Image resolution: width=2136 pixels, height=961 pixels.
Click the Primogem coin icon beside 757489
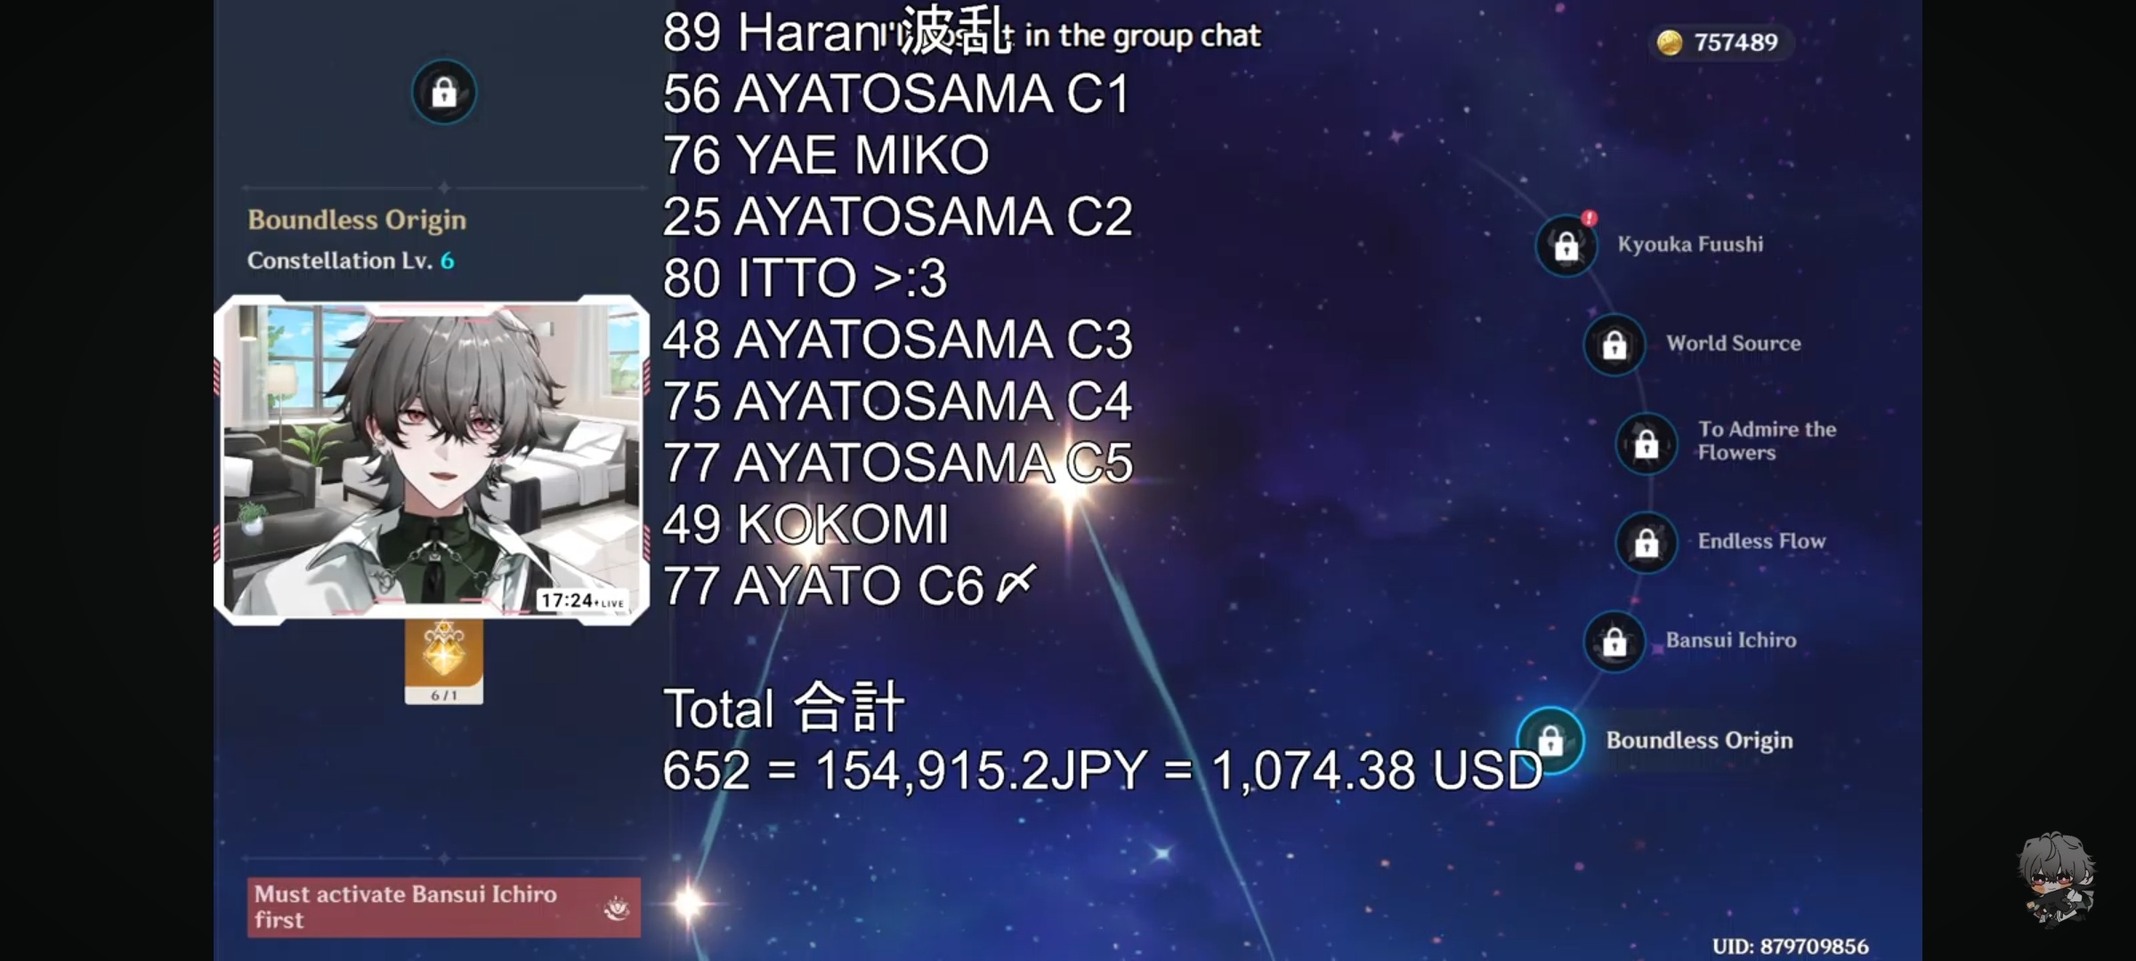tap(1670, 42)
